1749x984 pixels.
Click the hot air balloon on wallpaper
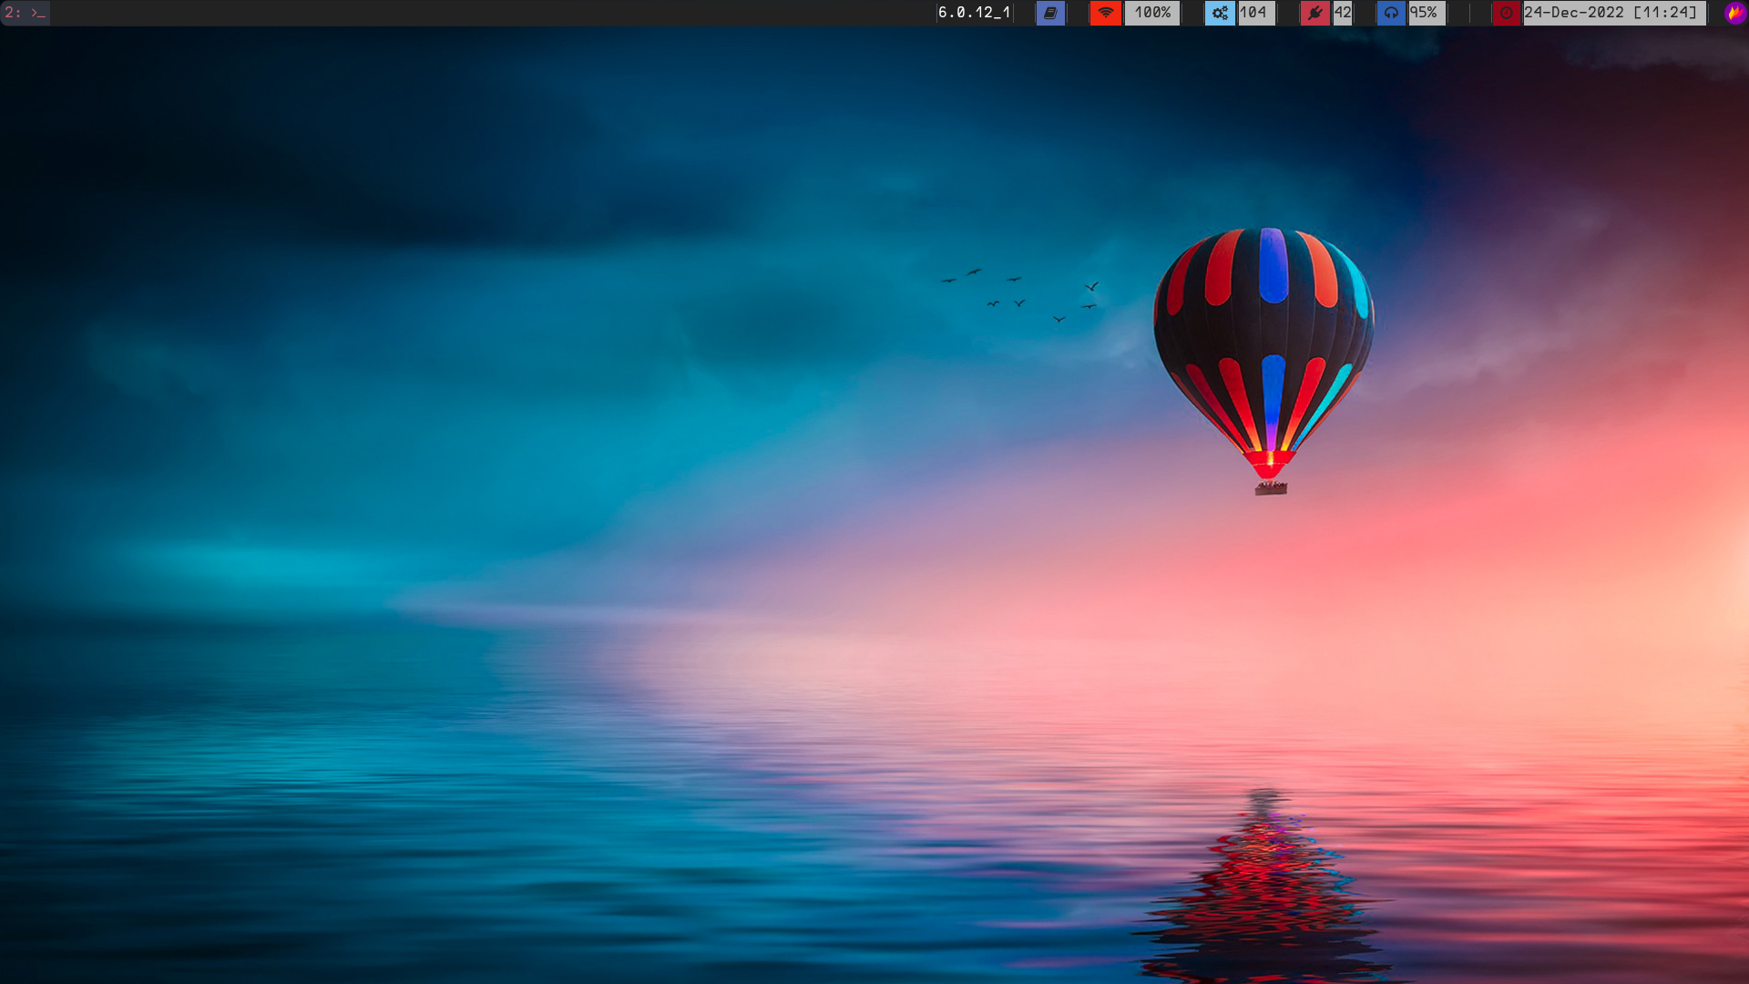point(1263,337)
